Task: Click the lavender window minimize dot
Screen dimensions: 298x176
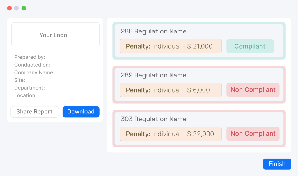Action: [16, 8]
